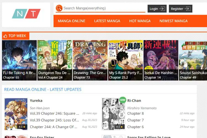Open Chapter 7 of Ri-Chan

tap(136, 120)
